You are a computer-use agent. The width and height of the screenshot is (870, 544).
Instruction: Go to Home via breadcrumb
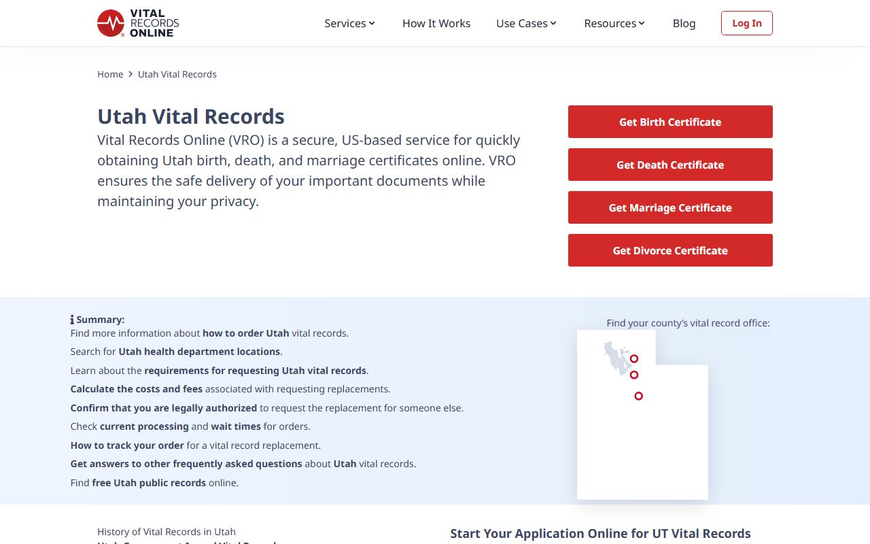click(110, 74)
